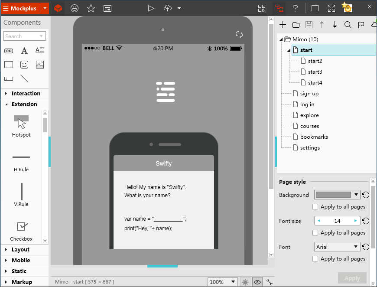Image resolution: width=377 pixels, height=287 pixels.
Task: Expand the Mockplus menu dropdown arrow
Action: pos(45,8)
